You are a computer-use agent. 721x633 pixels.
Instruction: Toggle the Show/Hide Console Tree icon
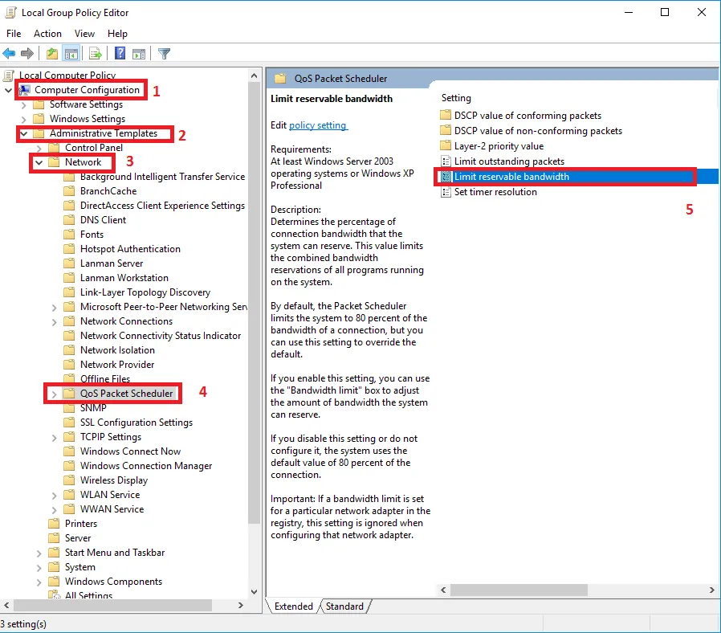71,54
